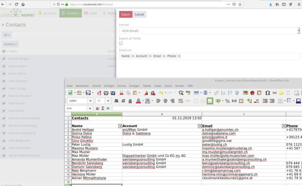Uncheck the Peter Lustig contact checkbox
302x186 pixels.
(4, 88)
